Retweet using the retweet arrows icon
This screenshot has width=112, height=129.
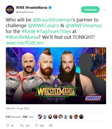coord(22,125)
